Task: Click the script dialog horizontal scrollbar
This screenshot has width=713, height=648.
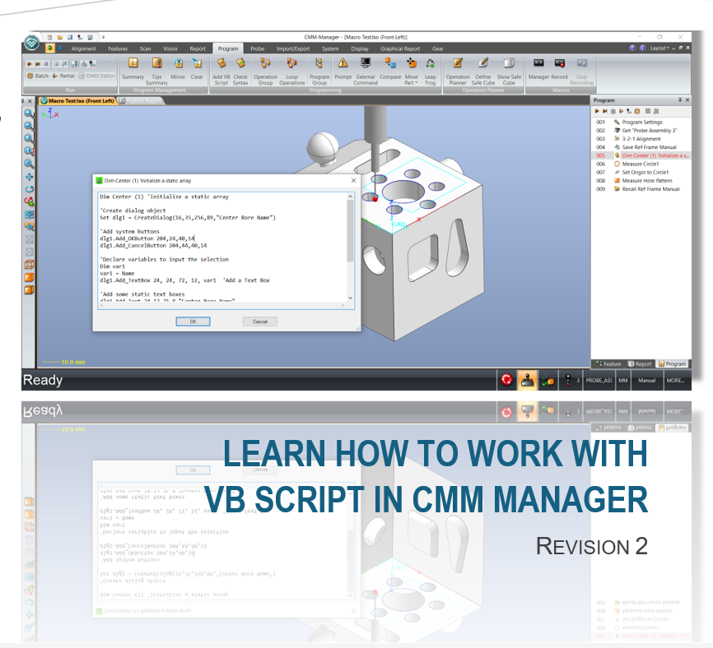Action: pyautogui.click(x=221, y=306)
